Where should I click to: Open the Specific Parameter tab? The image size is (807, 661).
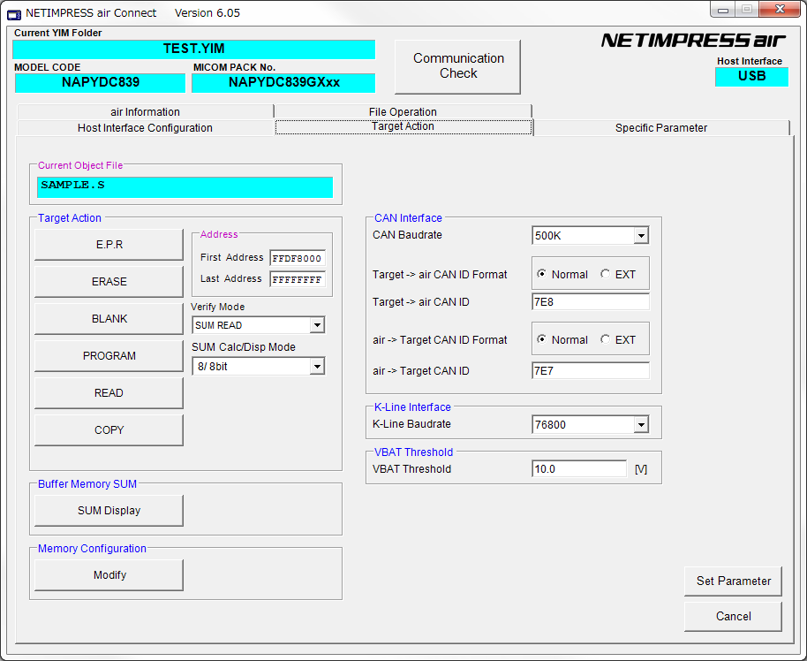(x=661, y=128)
